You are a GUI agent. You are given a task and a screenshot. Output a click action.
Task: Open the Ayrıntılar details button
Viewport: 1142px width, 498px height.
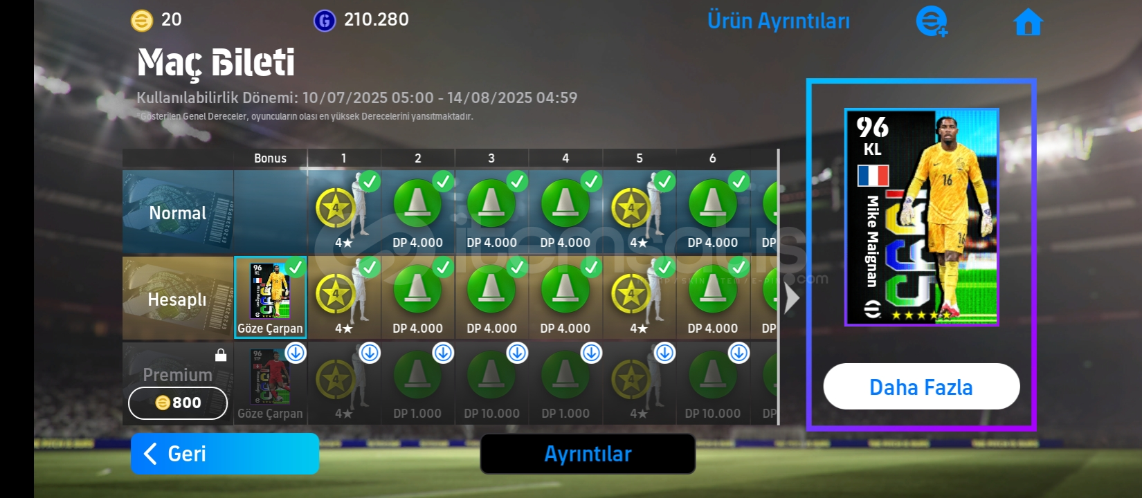(x=588, y=454)
